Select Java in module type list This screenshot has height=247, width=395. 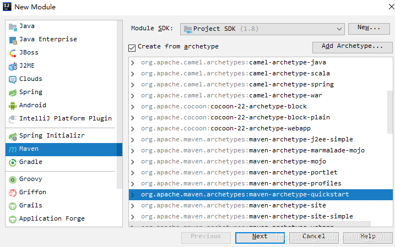click(61, 26)
